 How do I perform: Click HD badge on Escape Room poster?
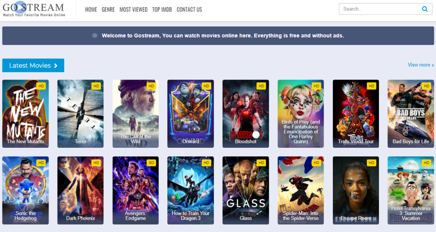pos(371,163)
